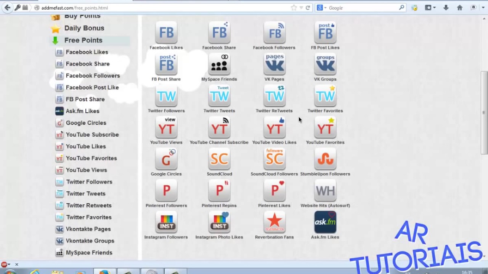Image resolution: width=488 pixels, height=274 pixels.
Task: Open the bookmarks menu dropdown button
Action: [x=430, y=8]
